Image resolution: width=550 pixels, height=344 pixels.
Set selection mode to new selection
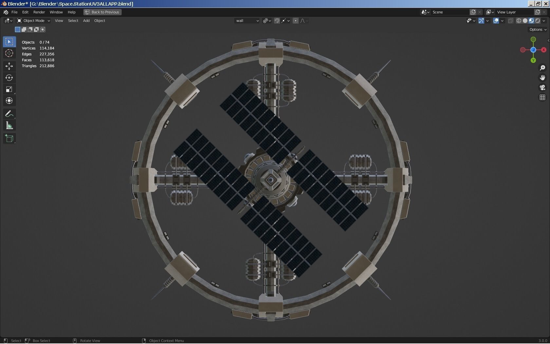(18, 29)
